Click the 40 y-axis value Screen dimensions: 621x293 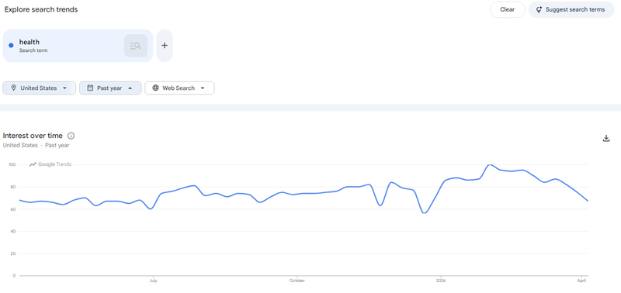pos(13,231)
